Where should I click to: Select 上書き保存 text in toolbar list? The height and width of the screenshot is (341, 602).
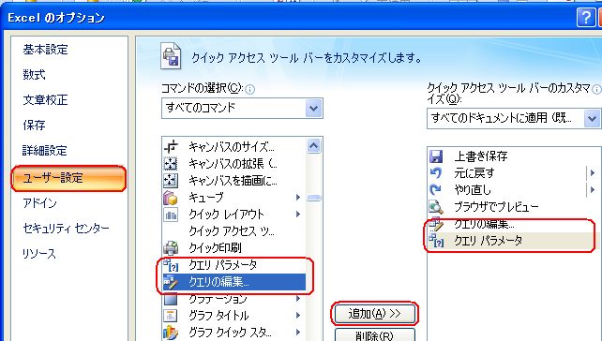pos(481,156)
